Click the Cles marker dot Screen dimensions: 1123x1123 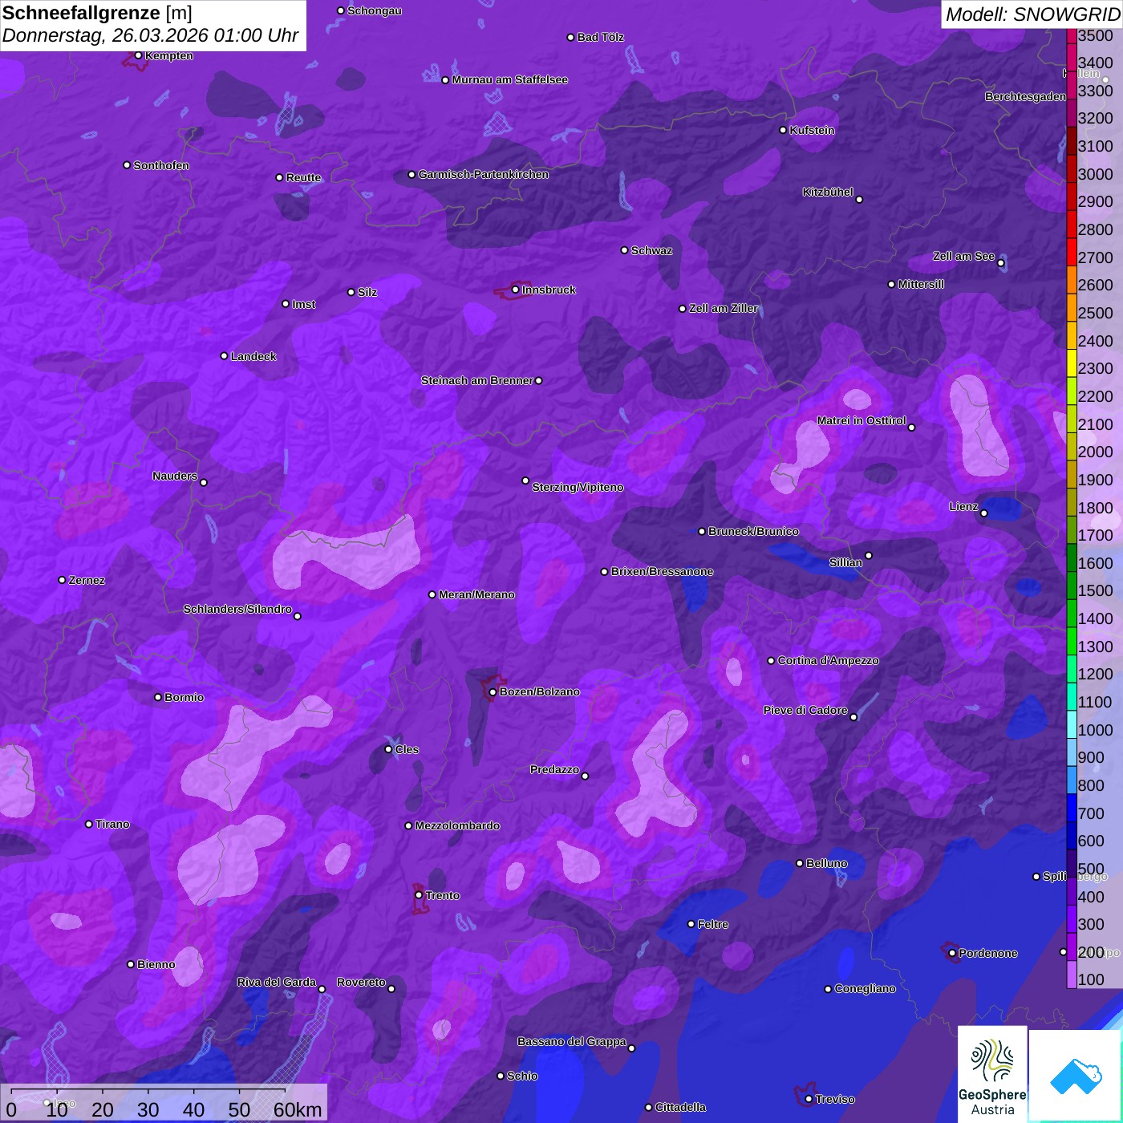point(388,749)
